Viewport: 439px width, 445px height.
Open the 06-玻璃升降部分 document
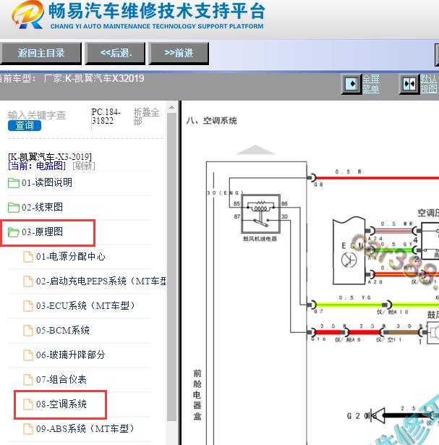71,355
